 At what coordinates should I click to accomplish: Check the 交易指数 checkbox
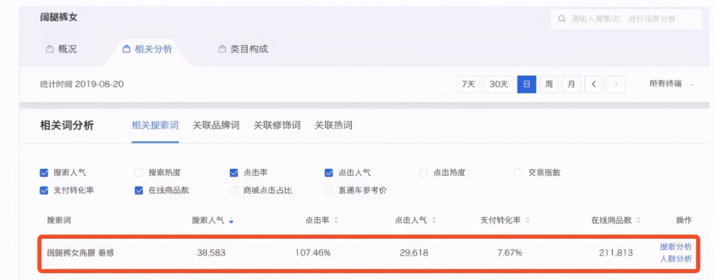(x=518, y=173)
